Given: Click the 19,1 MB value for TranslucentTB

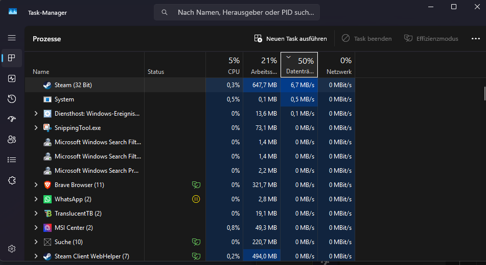Looking at the screenshot, I should tap(266, 214).
